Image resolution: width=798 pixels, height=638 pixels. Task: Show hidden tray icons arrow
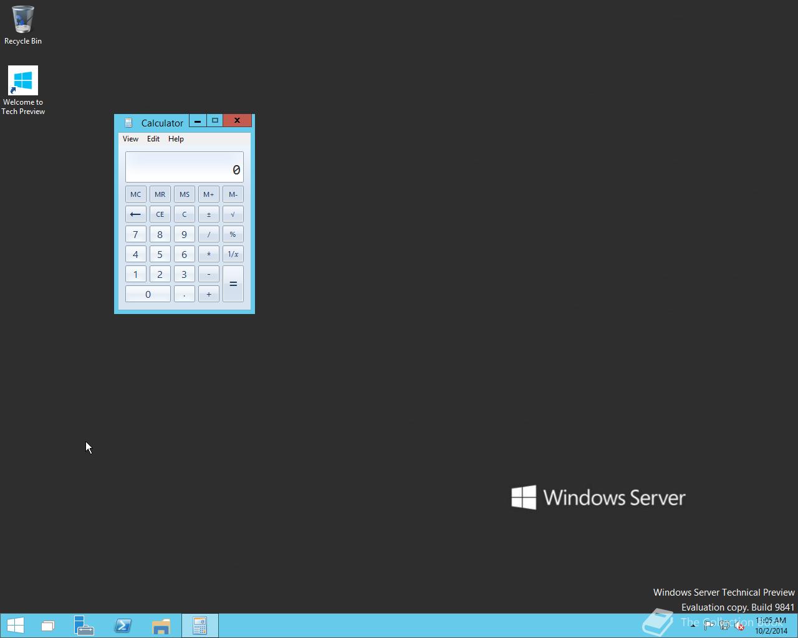coord(693,626)
